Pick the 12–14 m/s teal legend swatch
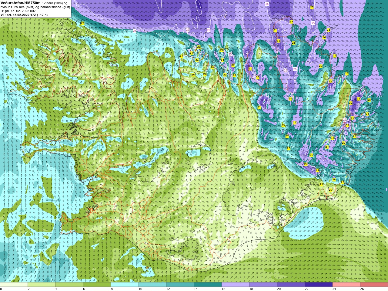 [180, 285]
